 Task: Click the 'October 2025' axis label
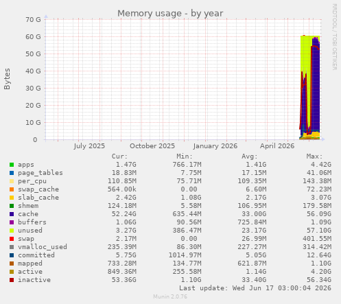tap(152, 146)
